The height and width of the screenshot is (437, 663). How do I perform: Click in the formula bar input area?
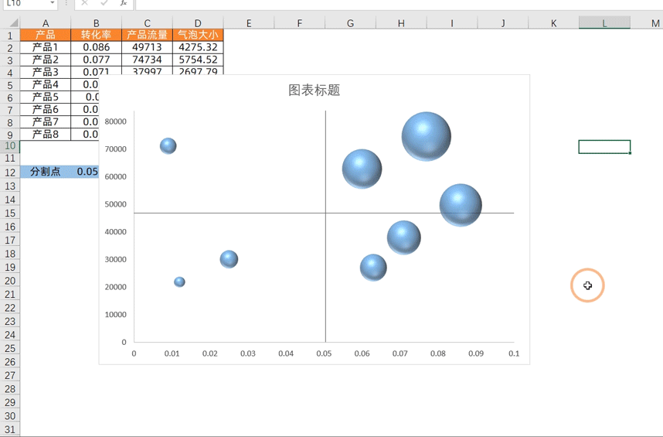point(386,4)
